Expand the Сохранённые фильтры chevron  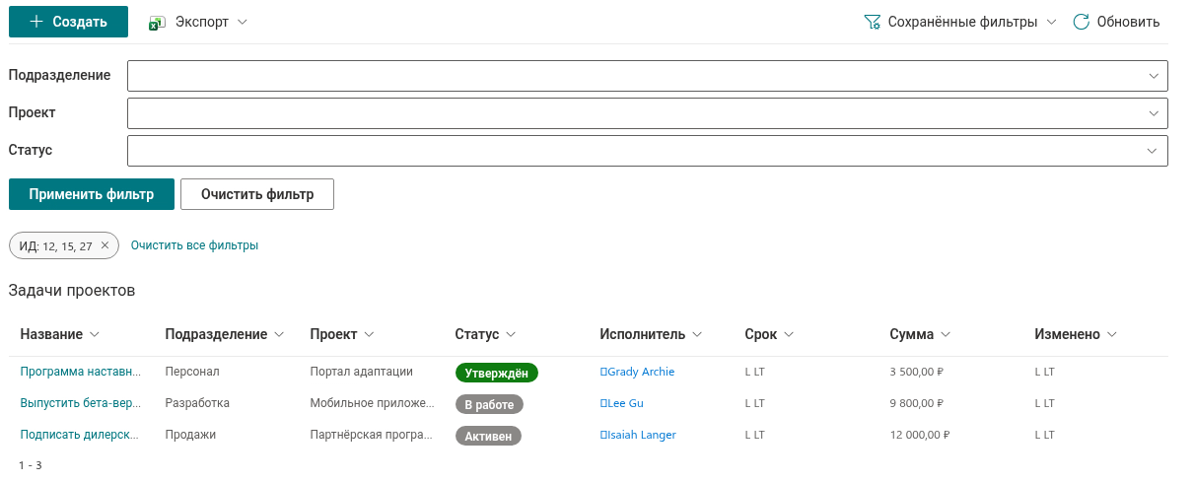coord(1051,22)
